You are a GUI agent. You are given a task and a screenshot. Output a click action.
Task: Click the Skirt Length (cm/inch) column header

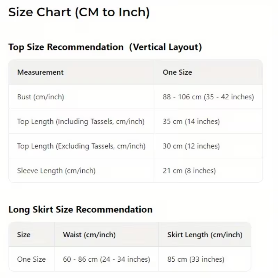[205, 235]
